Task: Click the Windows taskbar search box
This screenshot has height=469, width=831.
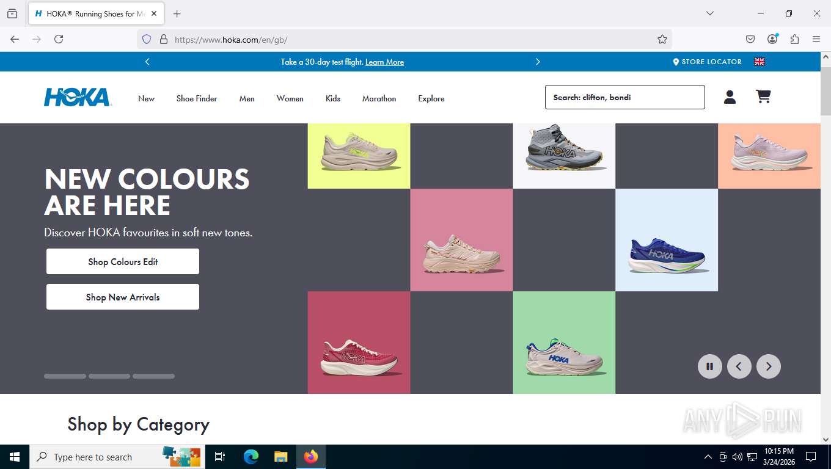Action: click(116, 457)
